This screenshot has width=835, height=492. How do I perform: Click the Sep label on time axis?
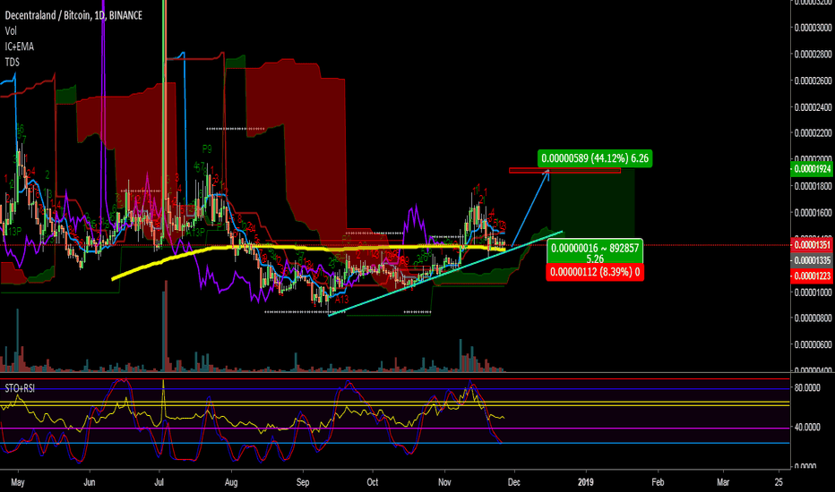(x=303, y=482)
